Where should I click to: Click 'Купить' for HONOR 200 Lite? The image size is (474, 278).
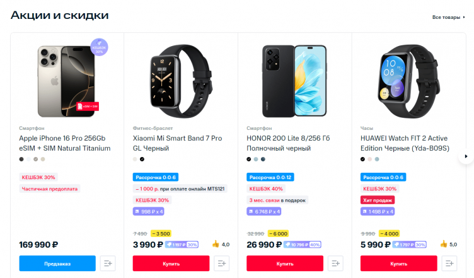[285, 264]
